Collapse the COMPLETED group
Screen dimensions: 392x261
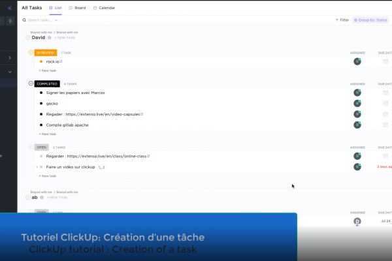31,84
